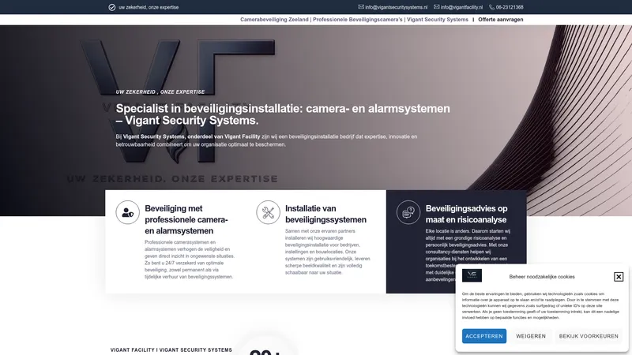Screen dimensions: 632x355
Task: Click the envelope icon before info@vigantsecuritysystems.nl
Action: point(361,7)
